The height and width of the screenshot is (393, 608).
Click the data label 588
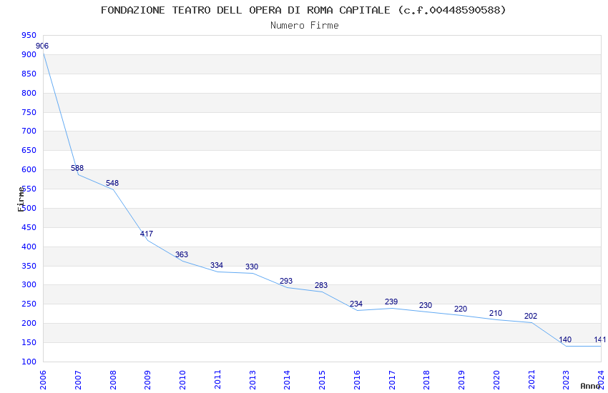[77, 168]
